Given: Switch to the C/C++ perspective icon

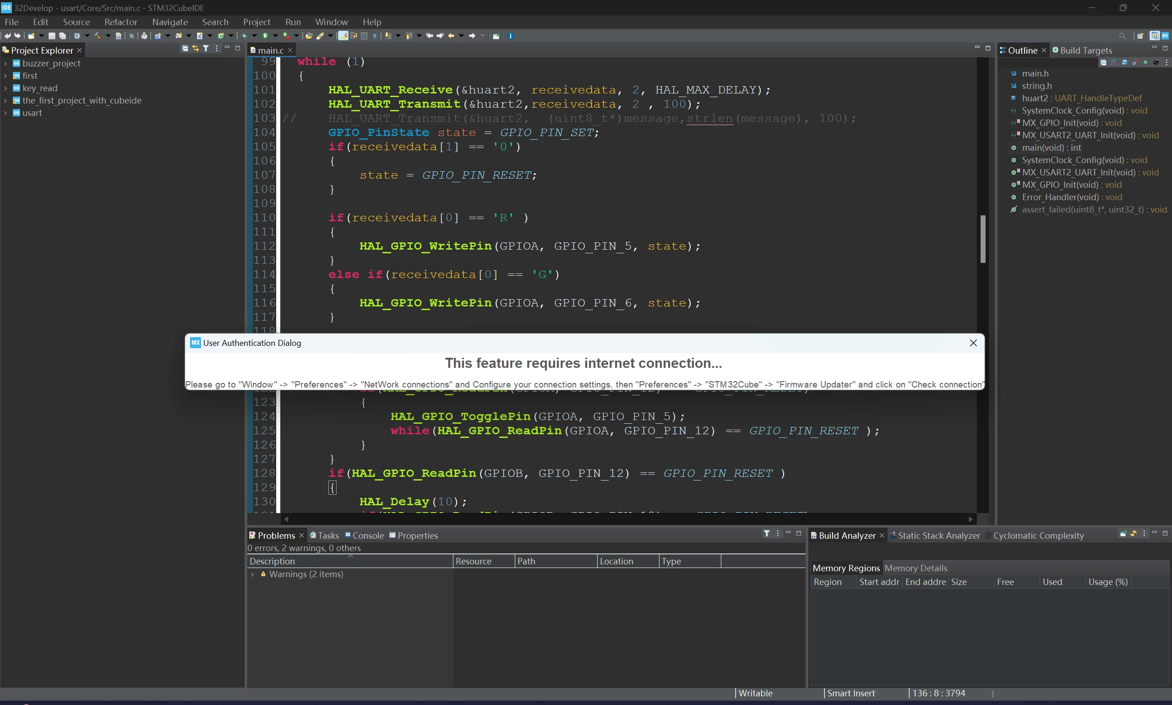Looking at the screenshot, I should pos(1155,36).
